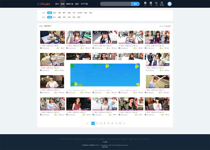The width and height of the screenshot is (210, 150).
Task: Click the previous page arrow «
Action: (x=87, y=123)
